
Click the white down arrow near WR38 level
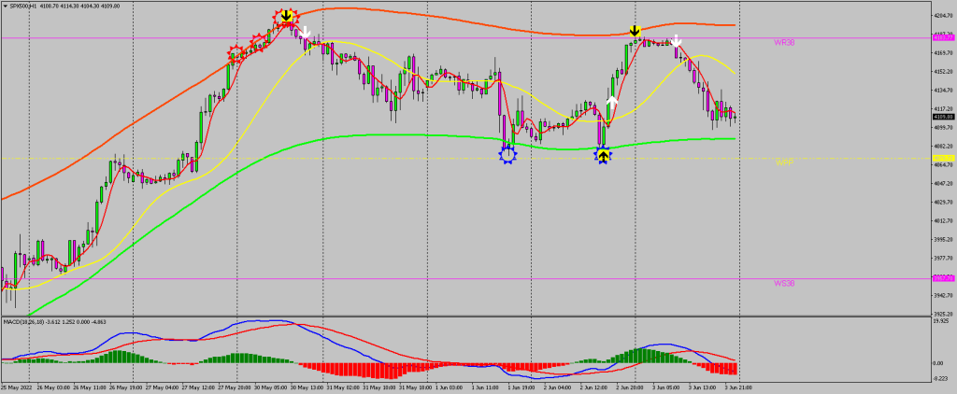tap(676, 40)
